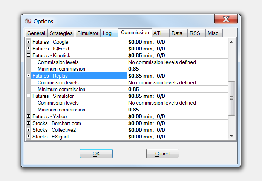Close the Options dialog
Image resolution: width=262 pixels, height=181 pixels.
(226, 19)
